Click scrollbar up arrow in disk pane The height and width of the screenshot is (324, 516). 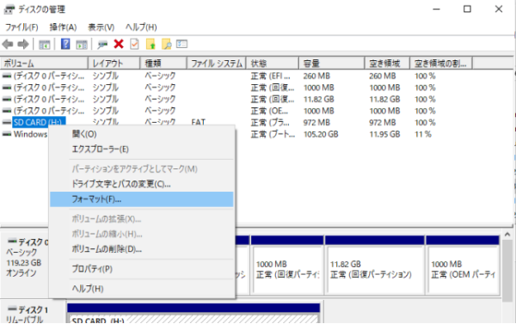pos(507,235)
